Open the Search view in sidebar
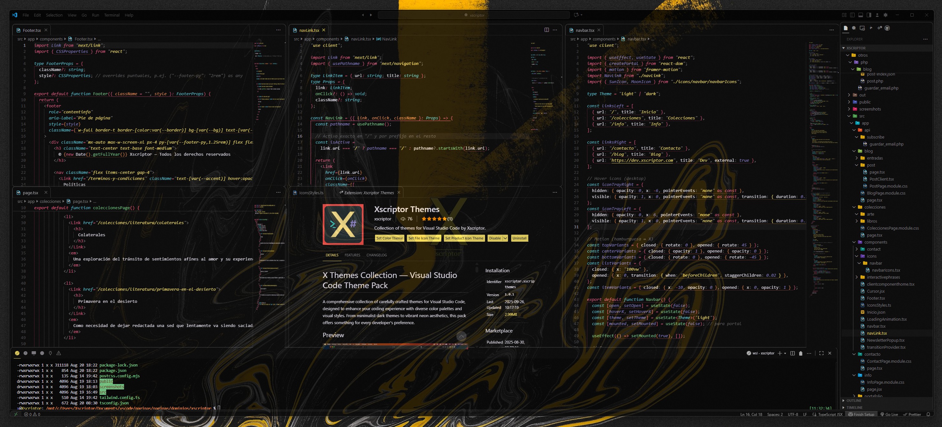Screen dimensions: 942x427 (x=854, y=28)
